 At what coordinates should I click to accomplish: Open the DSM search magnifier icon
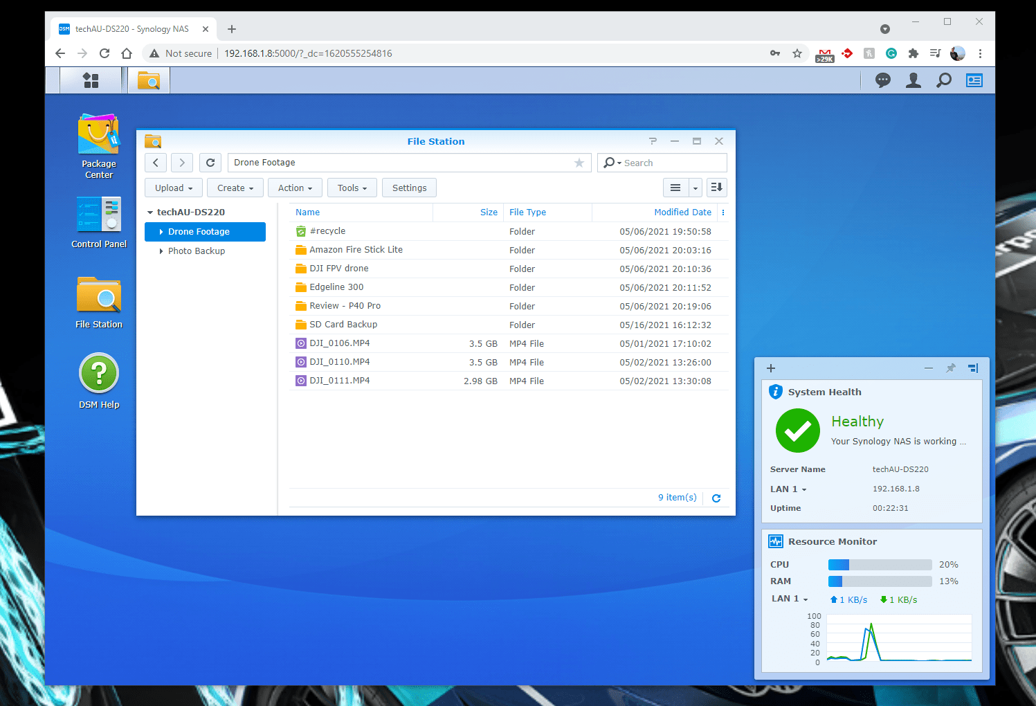(944, 80)
